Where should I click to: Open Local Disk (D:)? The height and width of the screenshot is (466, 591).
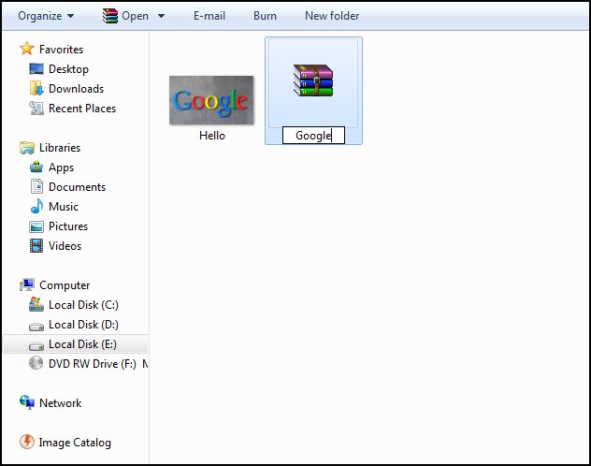(x=83, y=325)
